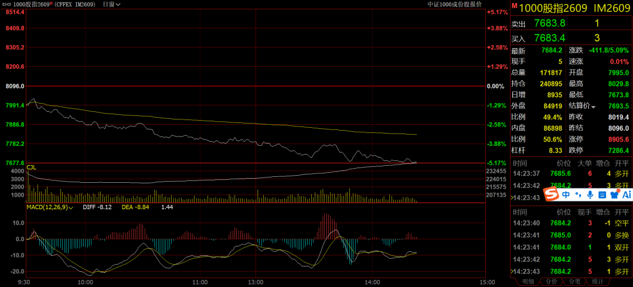The width and height of the screenshot is (633, 287).
Task: Click the 7677.6 bottom price axis label
Action: [x=15, y=163]
